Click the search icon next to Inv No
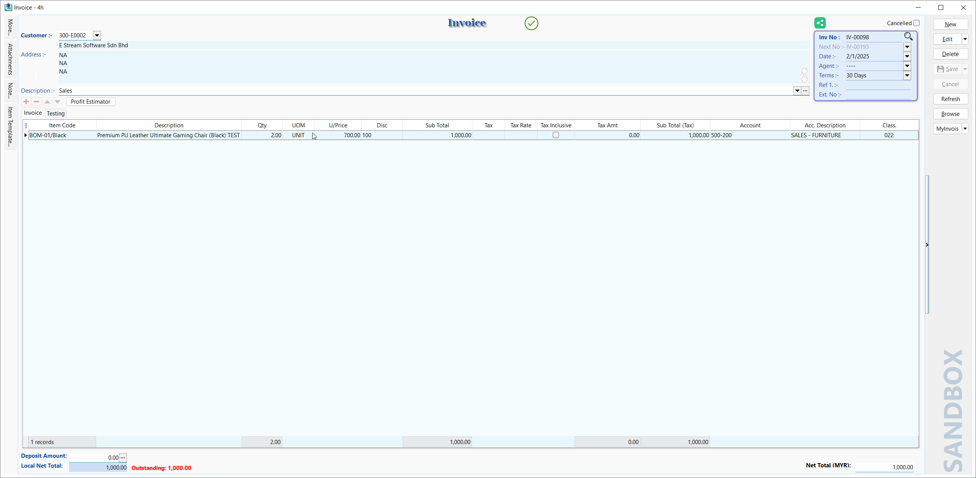Viewport: 976px width, 478px height. [909, 36]
